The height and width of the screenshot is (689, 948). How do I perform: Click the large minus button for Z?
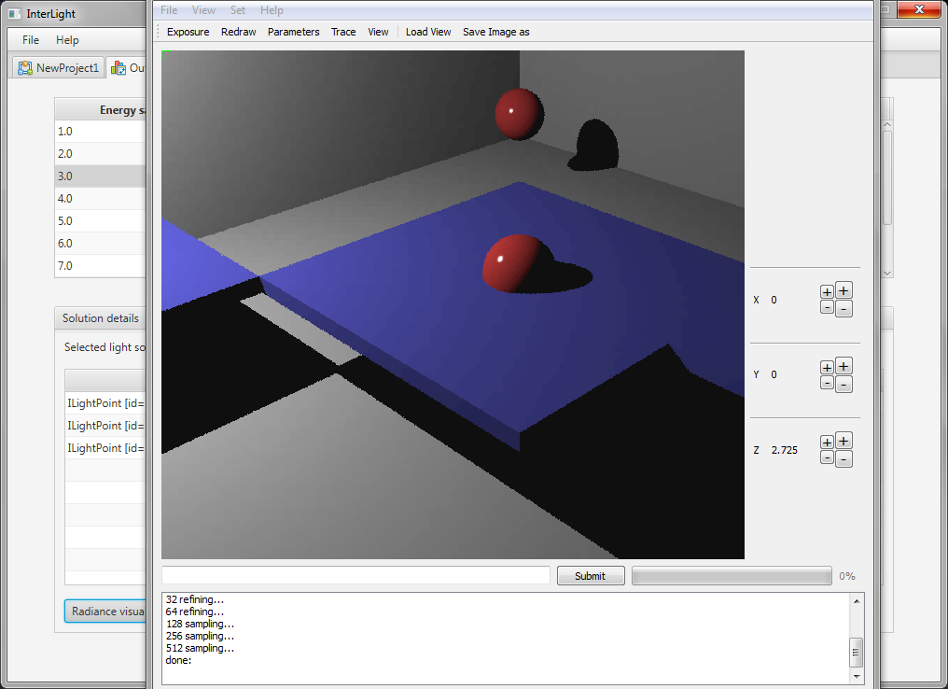843,458
